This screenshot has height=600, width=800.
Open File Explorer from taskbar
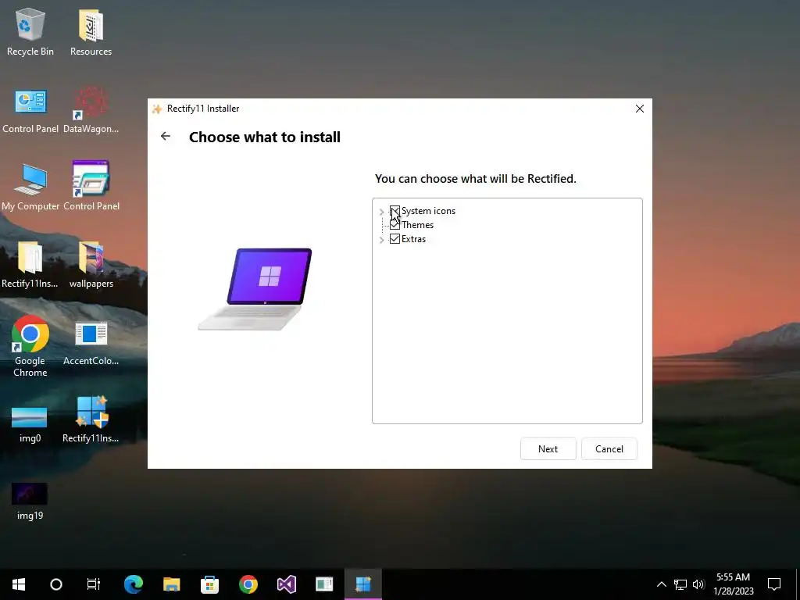[171, 584]
